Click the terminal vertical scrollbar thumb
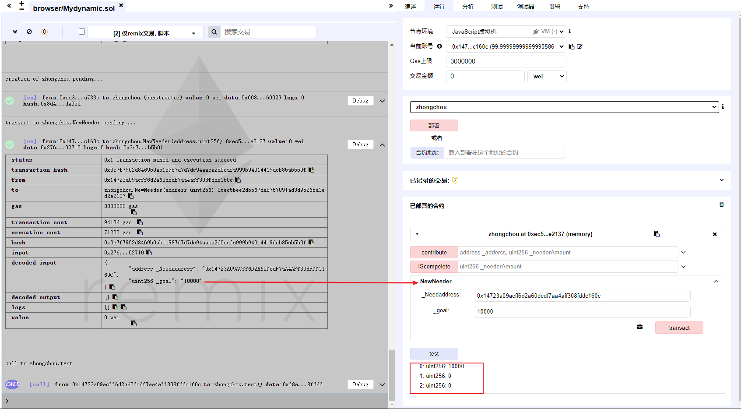Screen dimensions: 741x409 (392, 375)
